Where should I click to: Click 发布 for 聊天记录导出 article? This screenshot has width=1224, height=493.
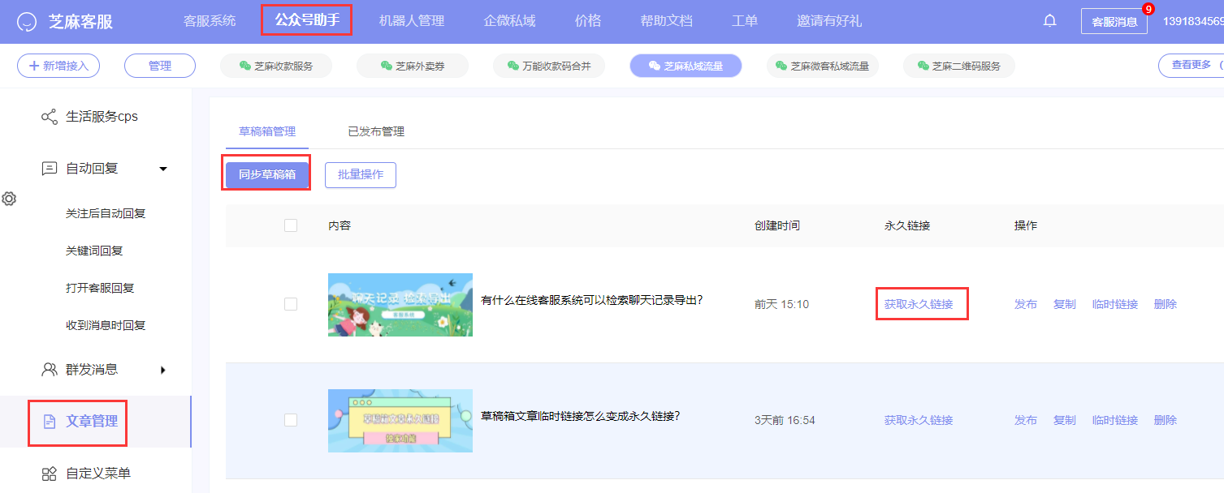click(x=1026, y=304)
